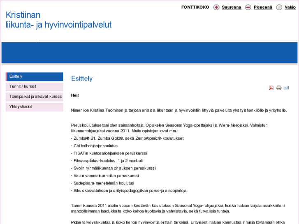This screenshot has width=299, height=224.
Task: Open Tunnit / kurssit menu item
Action: coord(34,87)
